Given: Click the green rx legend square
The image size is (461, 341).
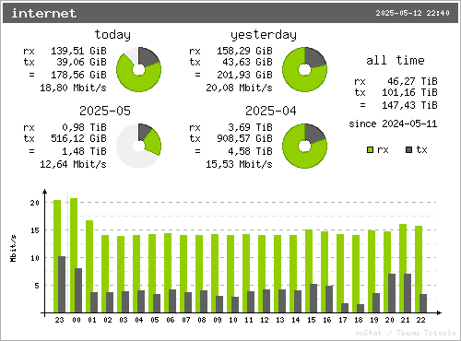Looking at the screenshot, I should tap(371, 149).
